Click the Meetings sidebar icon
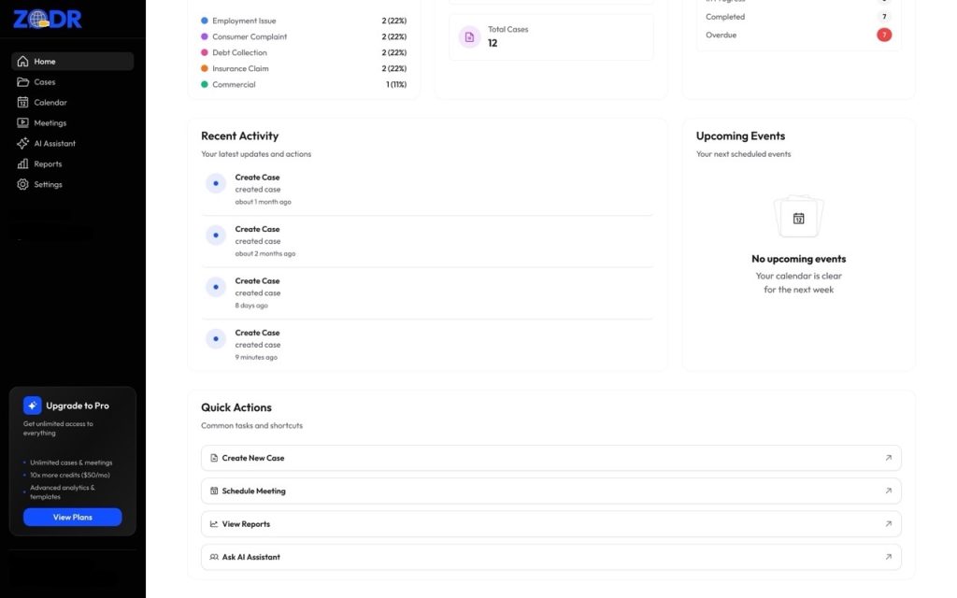The height and width of the screenshot is (598, 957). click(23, 123)
